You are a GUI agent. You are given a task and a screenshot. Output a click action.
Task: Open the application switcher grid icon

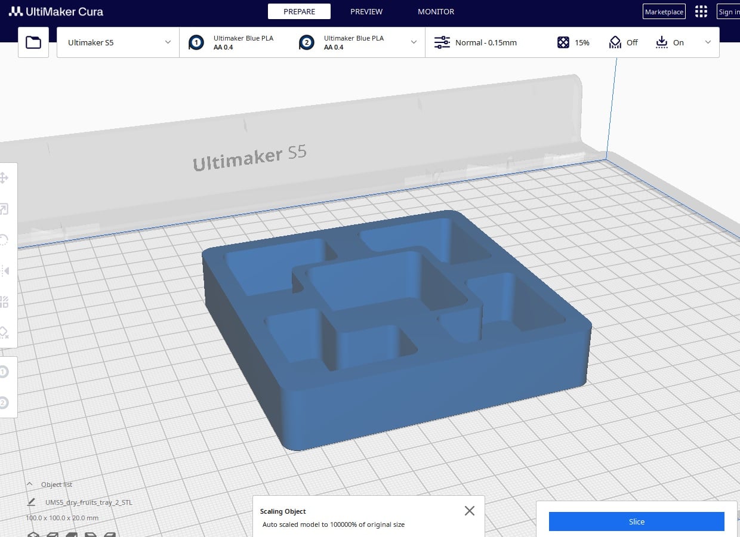click(701, 11)
